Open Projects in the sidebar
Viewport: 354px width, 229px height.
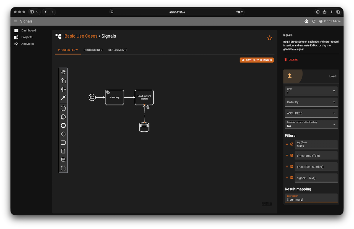pos(27,37)
